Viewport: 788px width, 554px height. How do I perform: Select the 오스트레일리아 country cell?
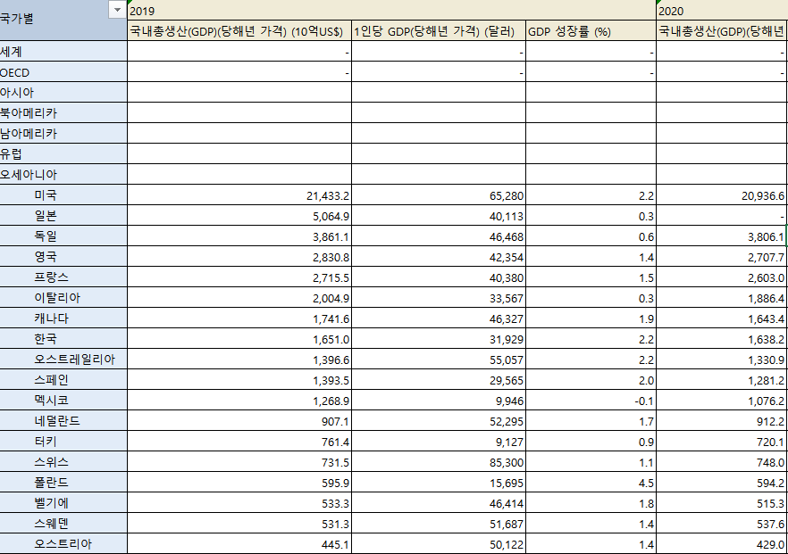click(63, 360)
